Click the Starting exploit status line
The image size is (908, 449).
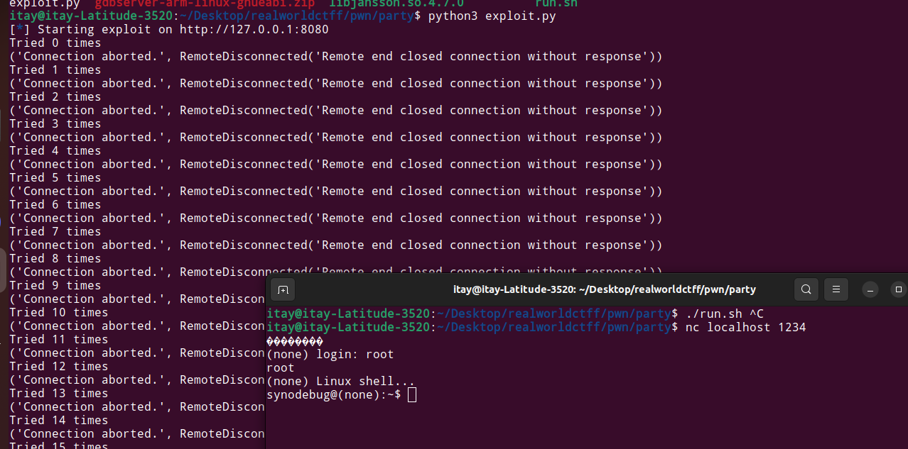pos(107,29)
